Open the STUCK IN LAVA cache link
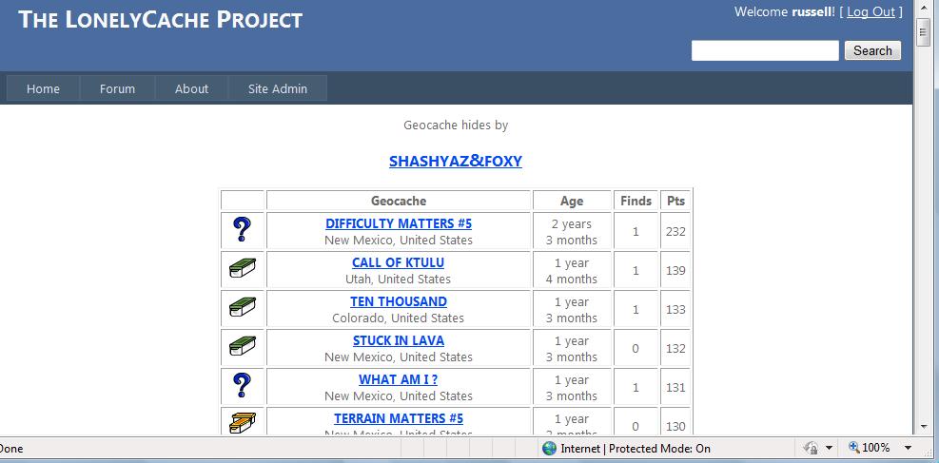 click(x=399, y=340)
